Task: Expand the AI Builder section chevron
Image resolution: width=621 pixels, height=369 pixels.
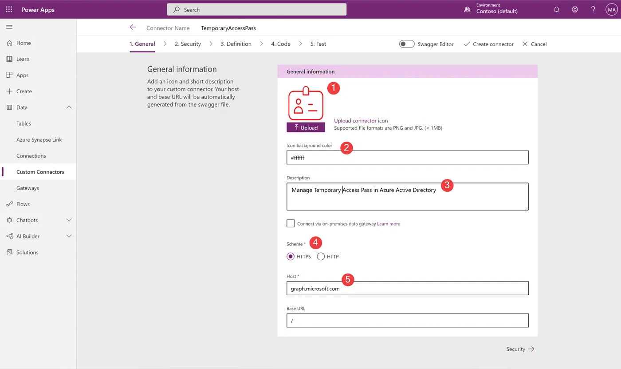Action: pos(69,236)
